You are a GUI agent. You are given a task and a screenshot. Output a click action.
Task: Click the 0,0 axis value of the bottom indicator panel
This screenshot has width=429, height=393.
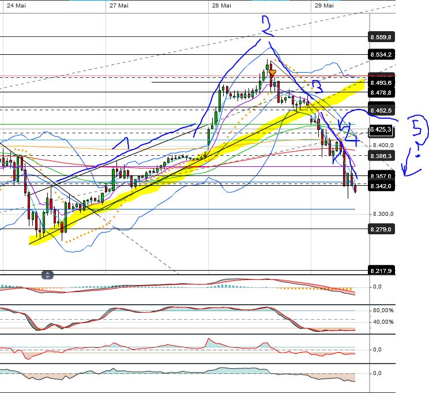click(377, 373)
